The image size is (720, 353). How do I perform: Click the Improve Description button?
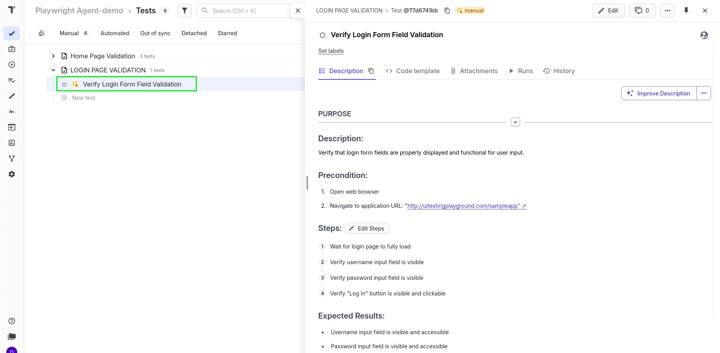pos(659,93)
